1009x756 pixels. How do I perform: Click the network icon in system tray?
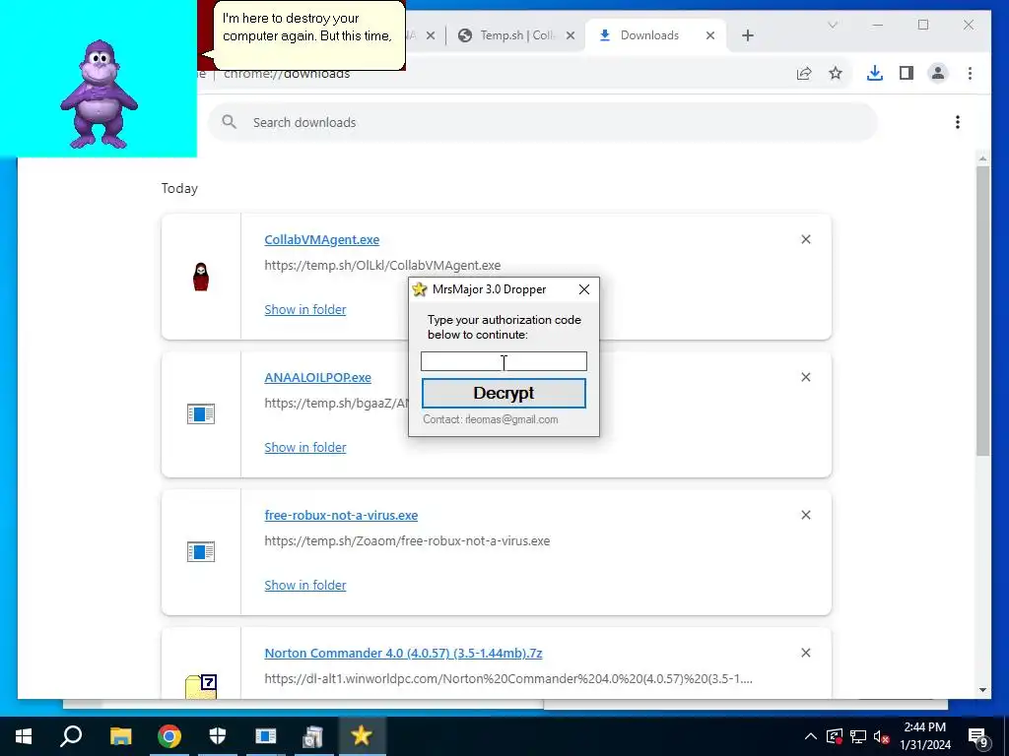(858, 736)
